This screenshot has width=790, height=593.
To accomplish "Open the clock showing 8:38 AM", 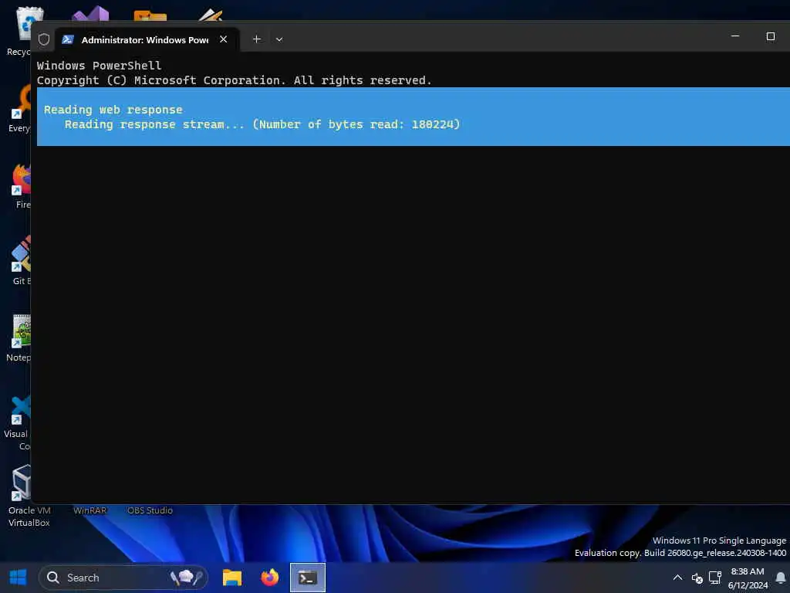I will click(x=748, y=578).
